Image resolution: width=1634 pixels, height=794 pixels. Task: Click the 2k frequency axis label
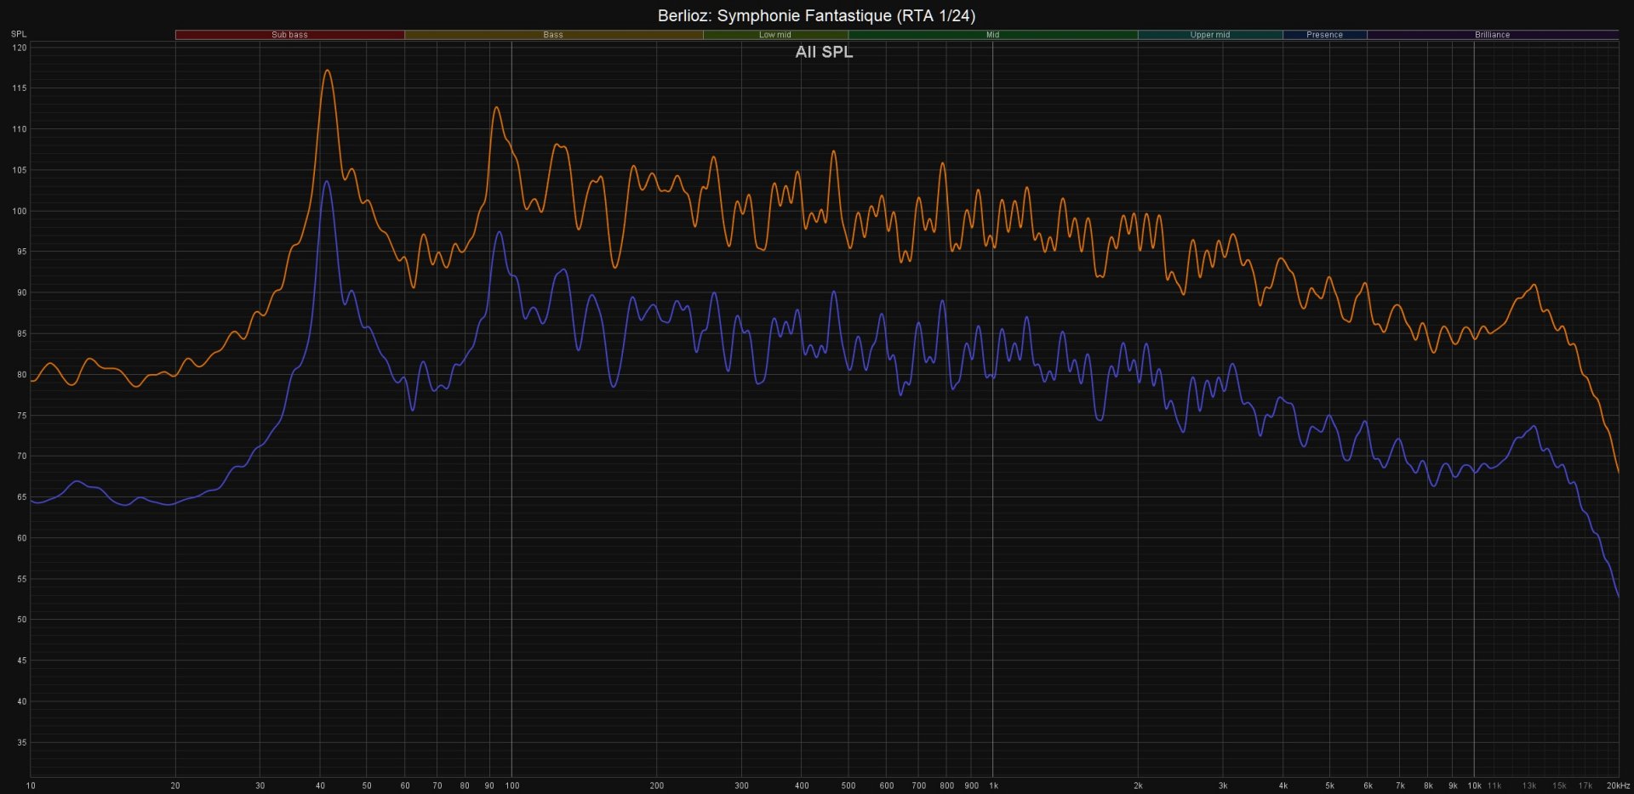click(1138, 785)
